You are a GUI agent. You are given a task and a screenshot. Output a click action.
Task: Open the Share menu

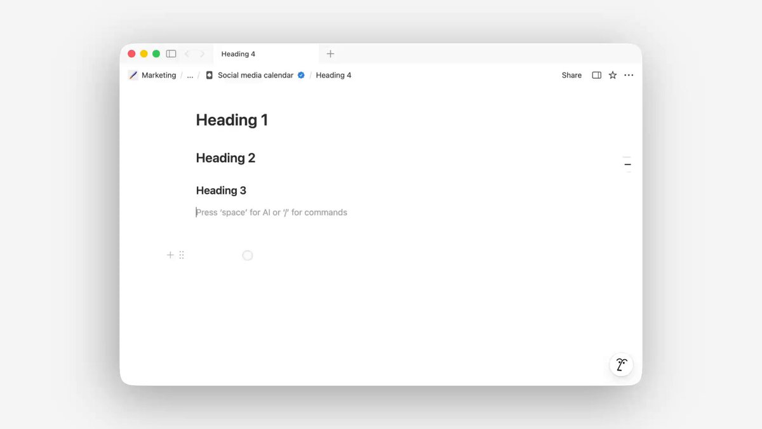571,75
